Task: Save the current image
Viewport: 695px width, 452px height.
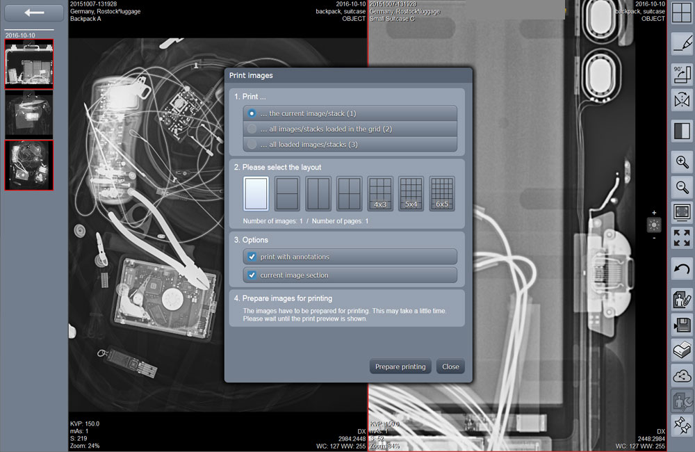Action: point(681,324)
